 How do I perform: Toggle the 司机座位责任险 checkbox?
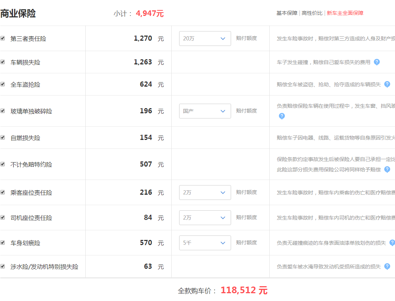tap(3, 217)
